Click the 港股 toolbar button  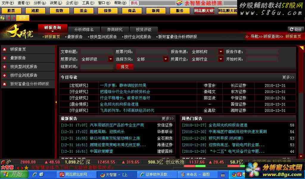click(x=35, y=11)
